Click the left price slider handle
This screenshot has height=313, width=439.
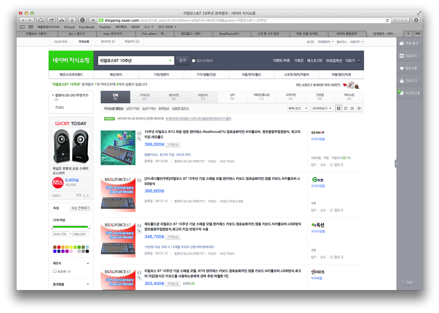[x=52, y=227]
